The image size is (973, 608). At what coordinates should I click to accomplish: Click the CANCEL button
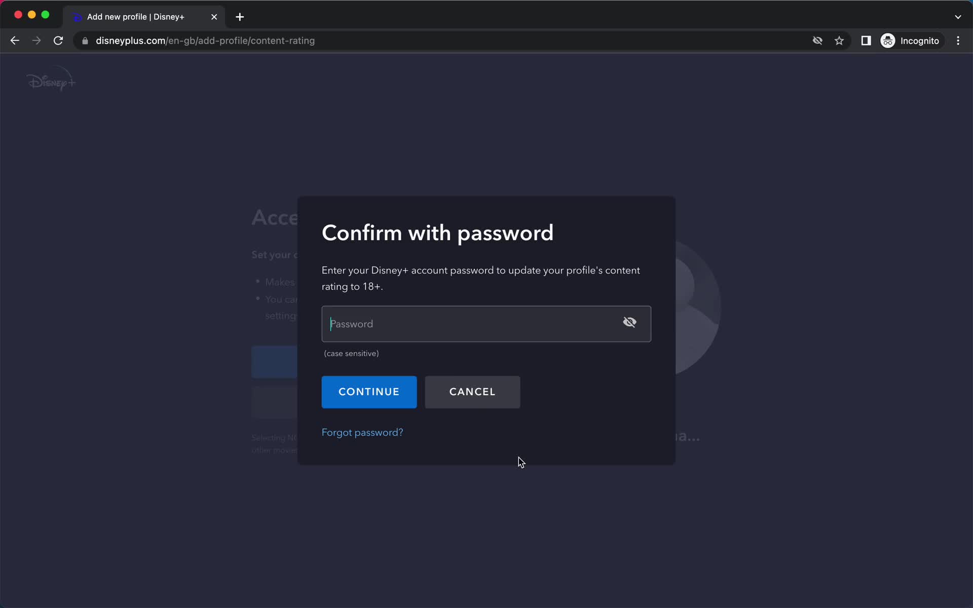[472, 392]
